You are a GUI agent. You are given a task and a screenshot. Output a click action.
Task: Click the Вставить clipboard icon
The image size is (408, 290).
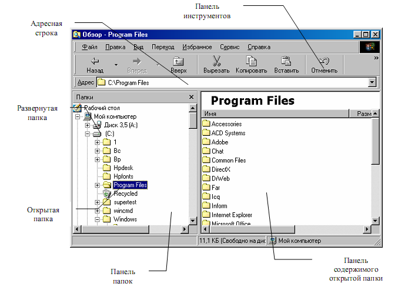[286, 61]
